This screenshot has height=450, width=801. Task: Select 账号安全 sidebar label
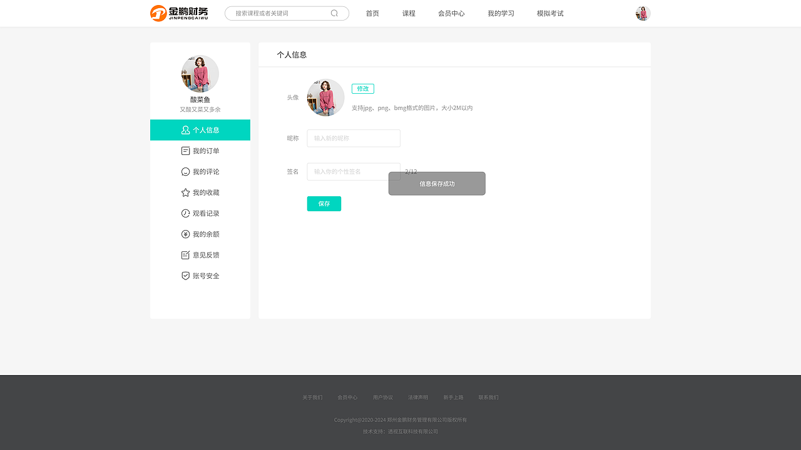tap(206, 276)
